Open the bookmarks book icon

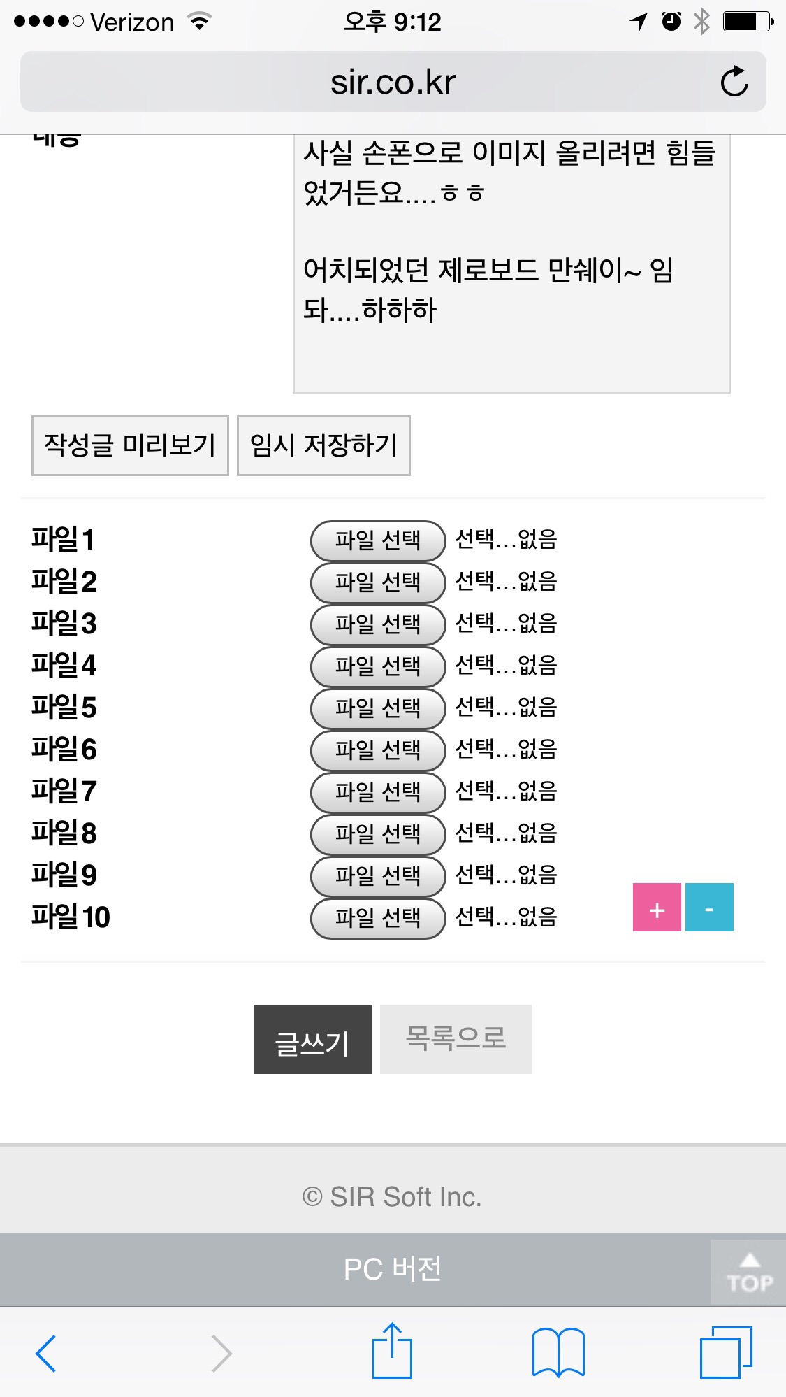tap(558, 1352)
